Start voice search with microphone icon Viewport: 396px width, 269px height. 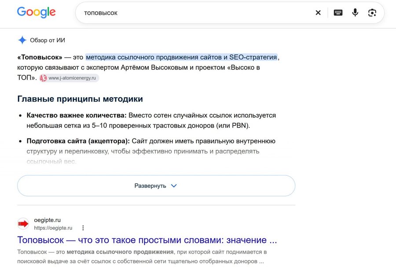(355, 12)
